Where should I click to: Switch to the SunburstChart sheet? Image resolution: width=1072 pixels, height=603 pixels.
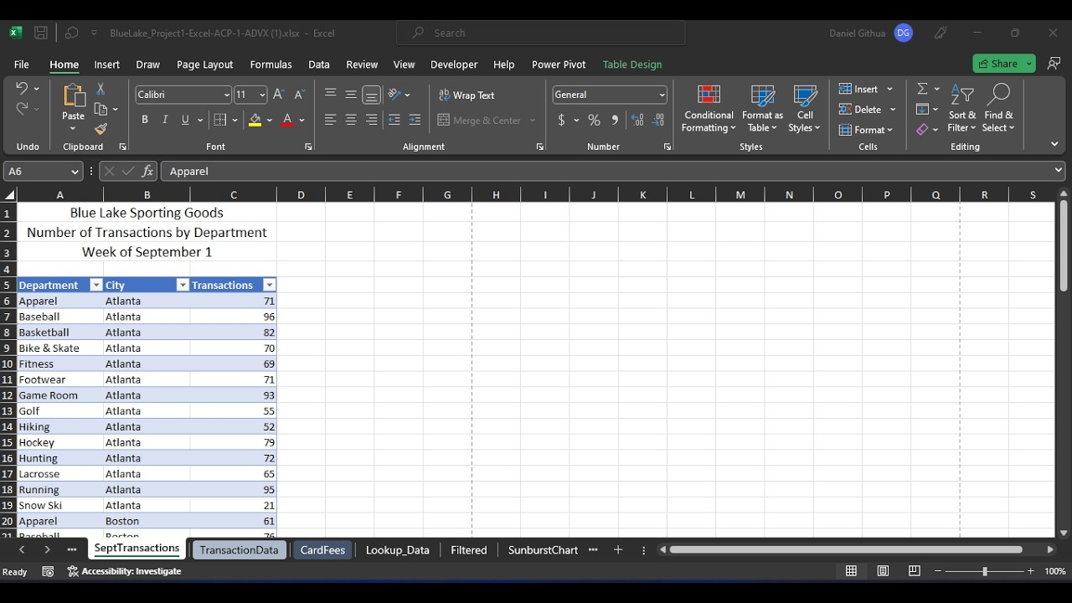click(543, 549)
